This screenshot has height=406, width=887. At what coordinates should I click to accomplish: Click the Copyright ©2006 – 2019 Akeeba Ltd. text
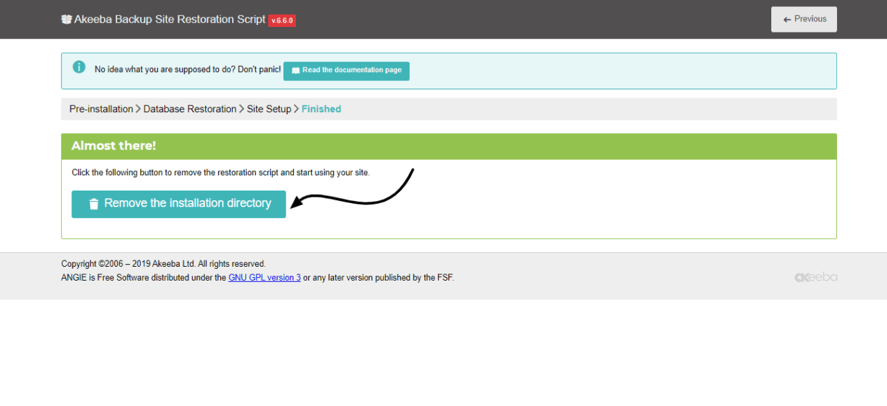[x=164, y=264]
